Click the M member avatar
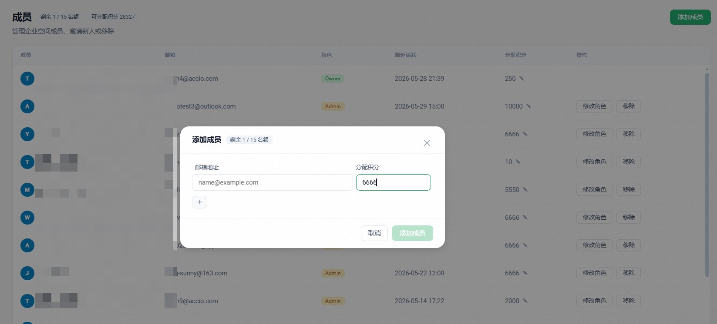The width and height of the screenshot is (717, 324). tap(27, 190)
